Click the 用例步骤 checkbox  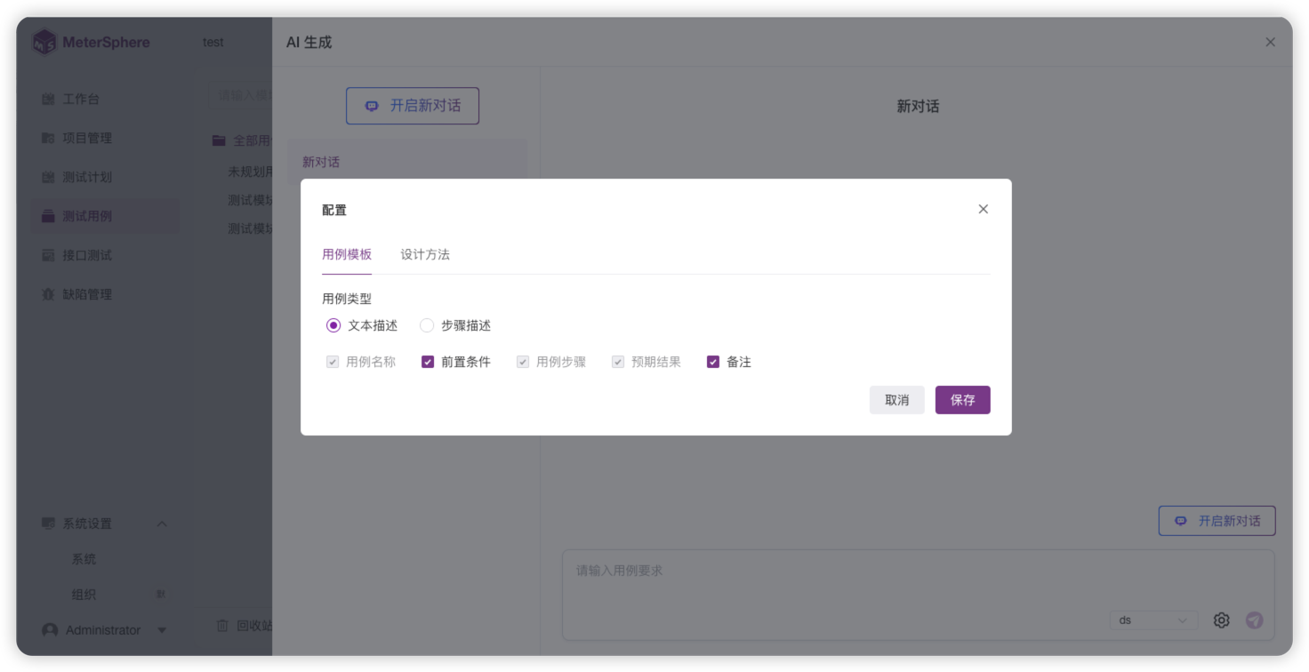523,362
